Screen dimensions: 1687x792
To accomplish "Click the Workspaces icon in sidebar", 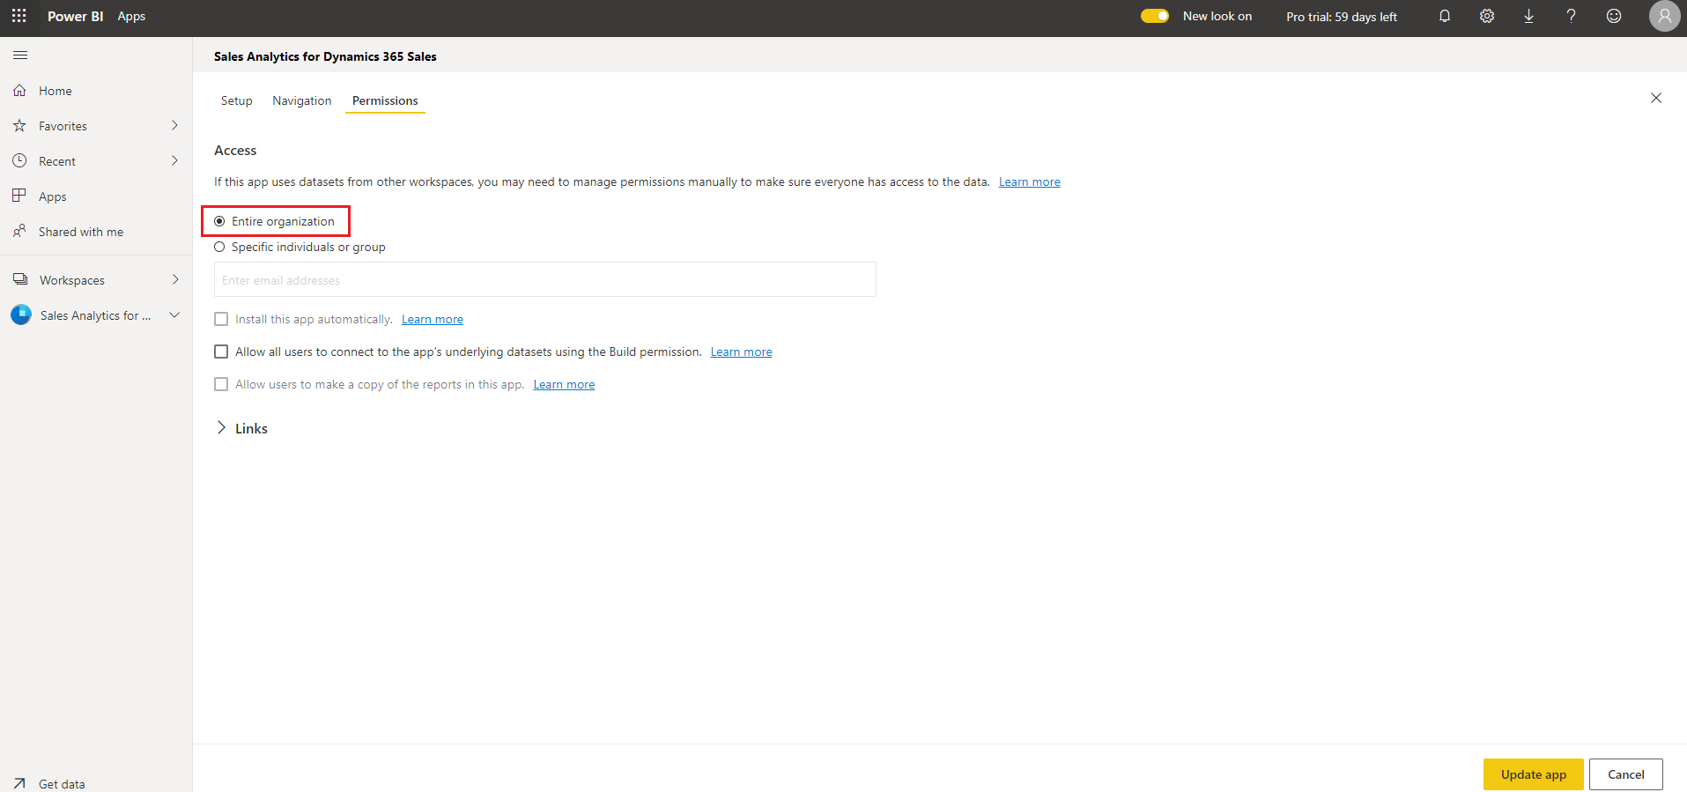I will pos(20,279).
